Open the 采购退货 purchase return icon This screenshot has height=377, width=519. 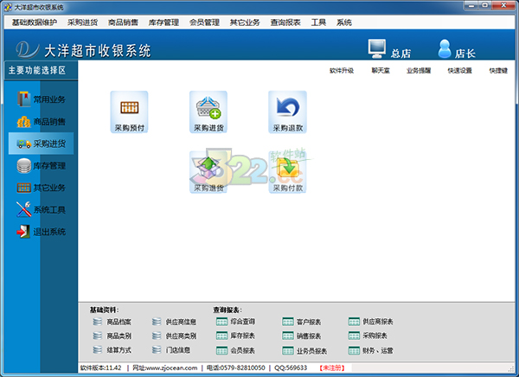(208, 172)
